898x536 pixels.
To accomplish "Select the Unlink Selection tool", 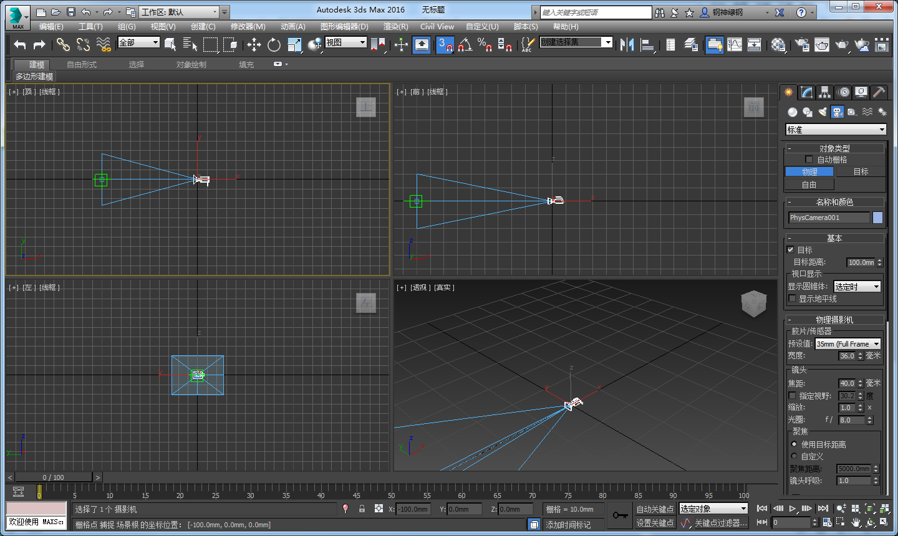I will (x=83, y=44).
